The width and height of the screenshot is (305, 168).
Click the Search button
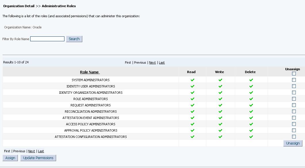tap(74, 39)
